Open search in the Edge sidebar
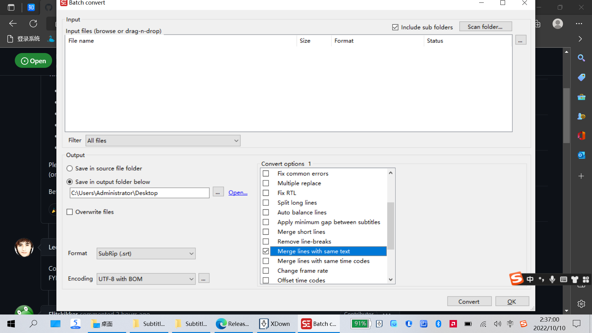The image size is (592, 333). 581,58
